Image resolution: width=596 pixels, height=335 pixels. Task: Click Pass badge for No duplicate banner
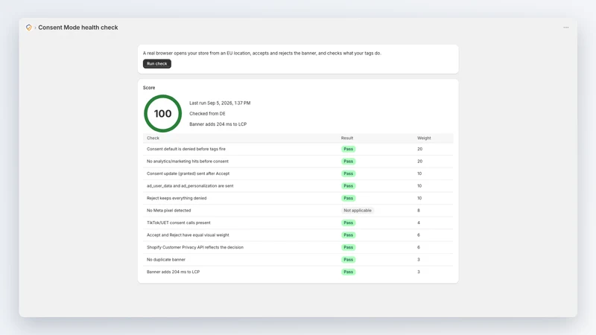[x=348, y=259]
